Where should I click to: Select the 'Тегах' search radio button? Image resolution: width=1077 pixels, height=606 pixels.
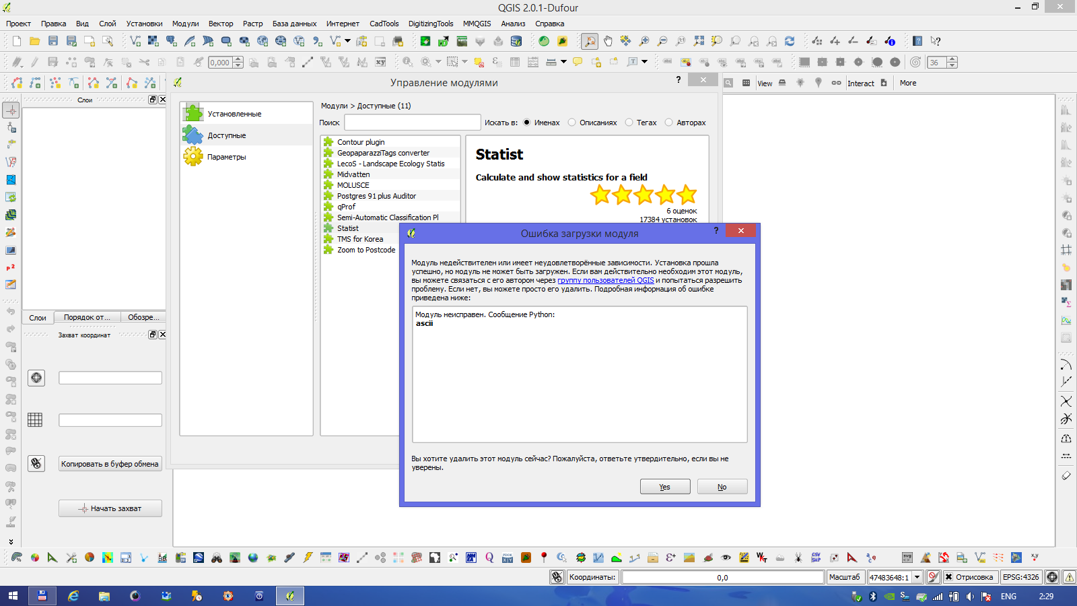pyautogui.click(x=629, y=123)
